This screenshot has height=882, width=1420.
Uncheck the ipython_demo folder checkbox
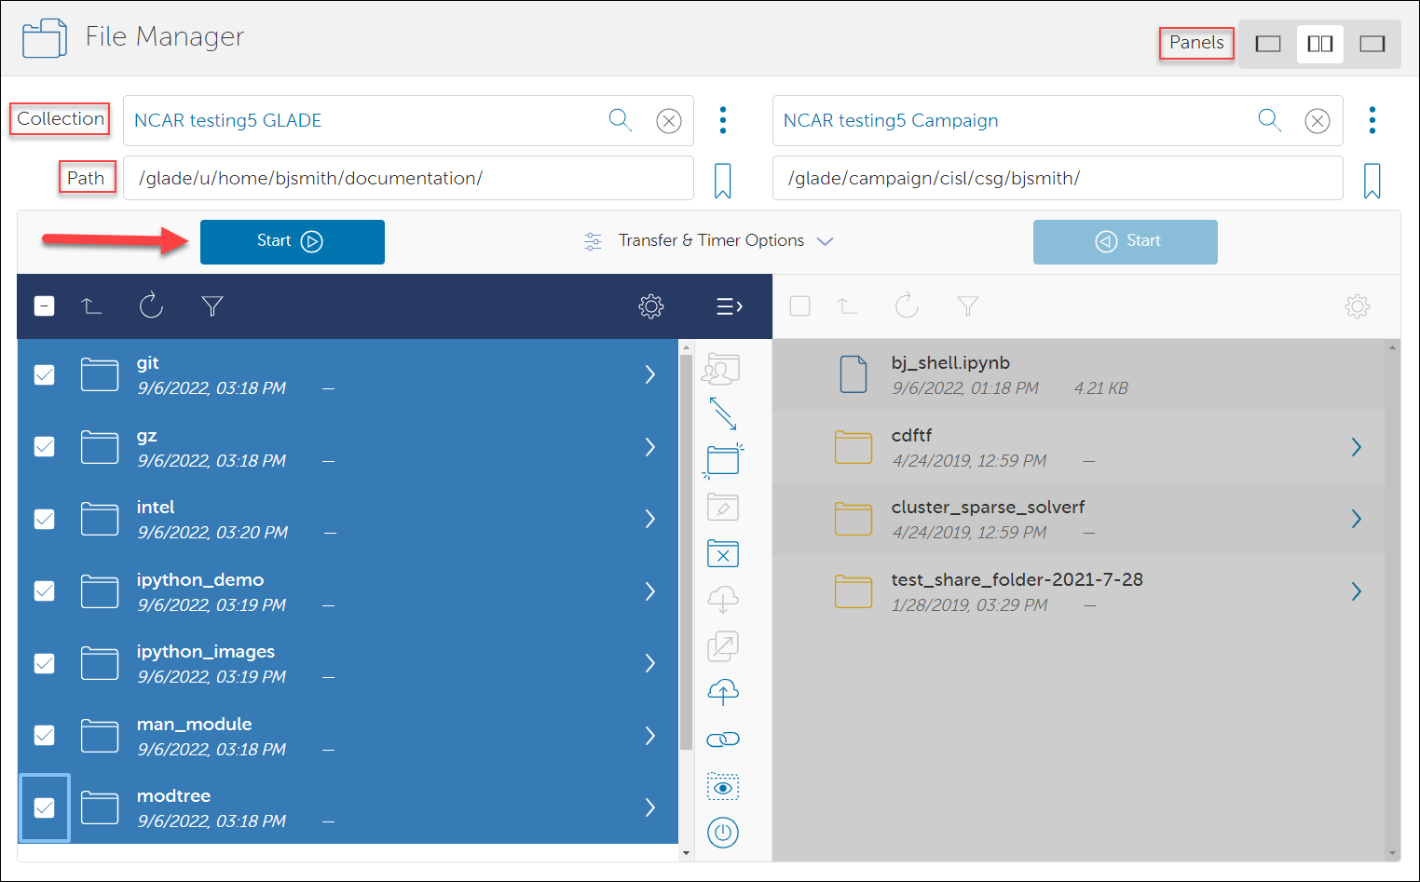(45, 591)
